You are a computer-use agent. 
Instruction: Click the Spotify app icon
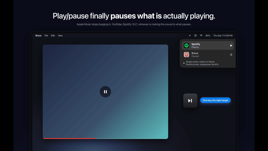point(186,46)
